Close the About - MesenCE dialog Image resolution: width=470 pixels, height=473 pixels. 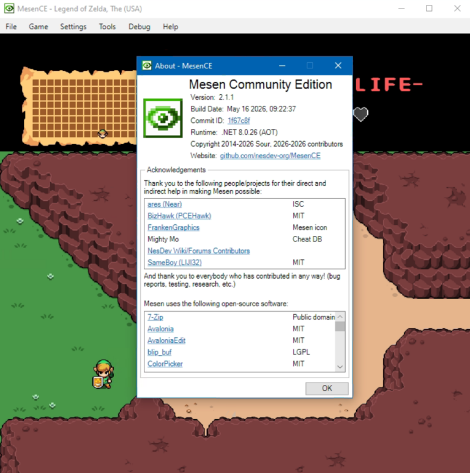coord(338,65)
